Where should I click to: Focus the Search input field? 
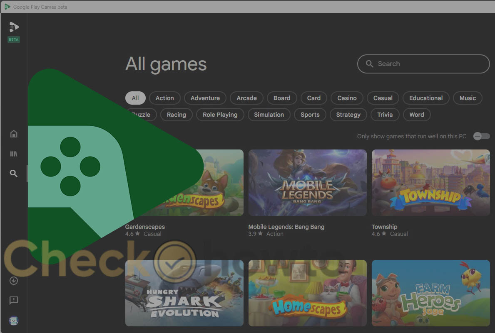coord(423,64)
